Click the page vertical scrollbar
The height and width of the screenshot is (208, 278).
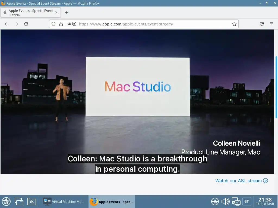(x=276, y=87)
